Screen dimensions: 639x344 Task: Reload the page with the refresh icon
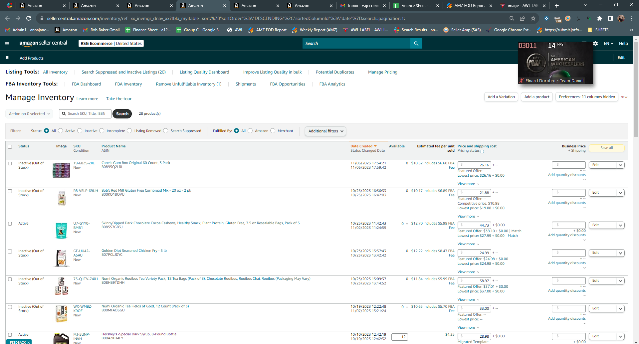29,18
